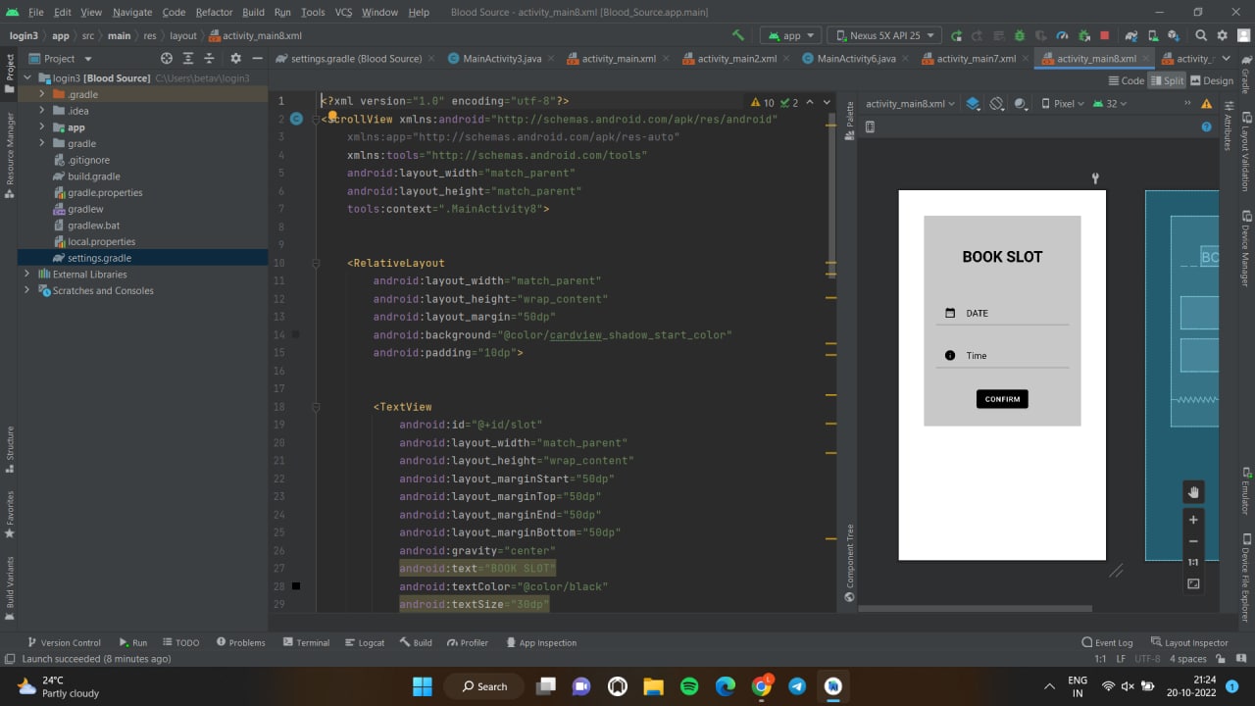Stop the running app

coord(1104,35)
